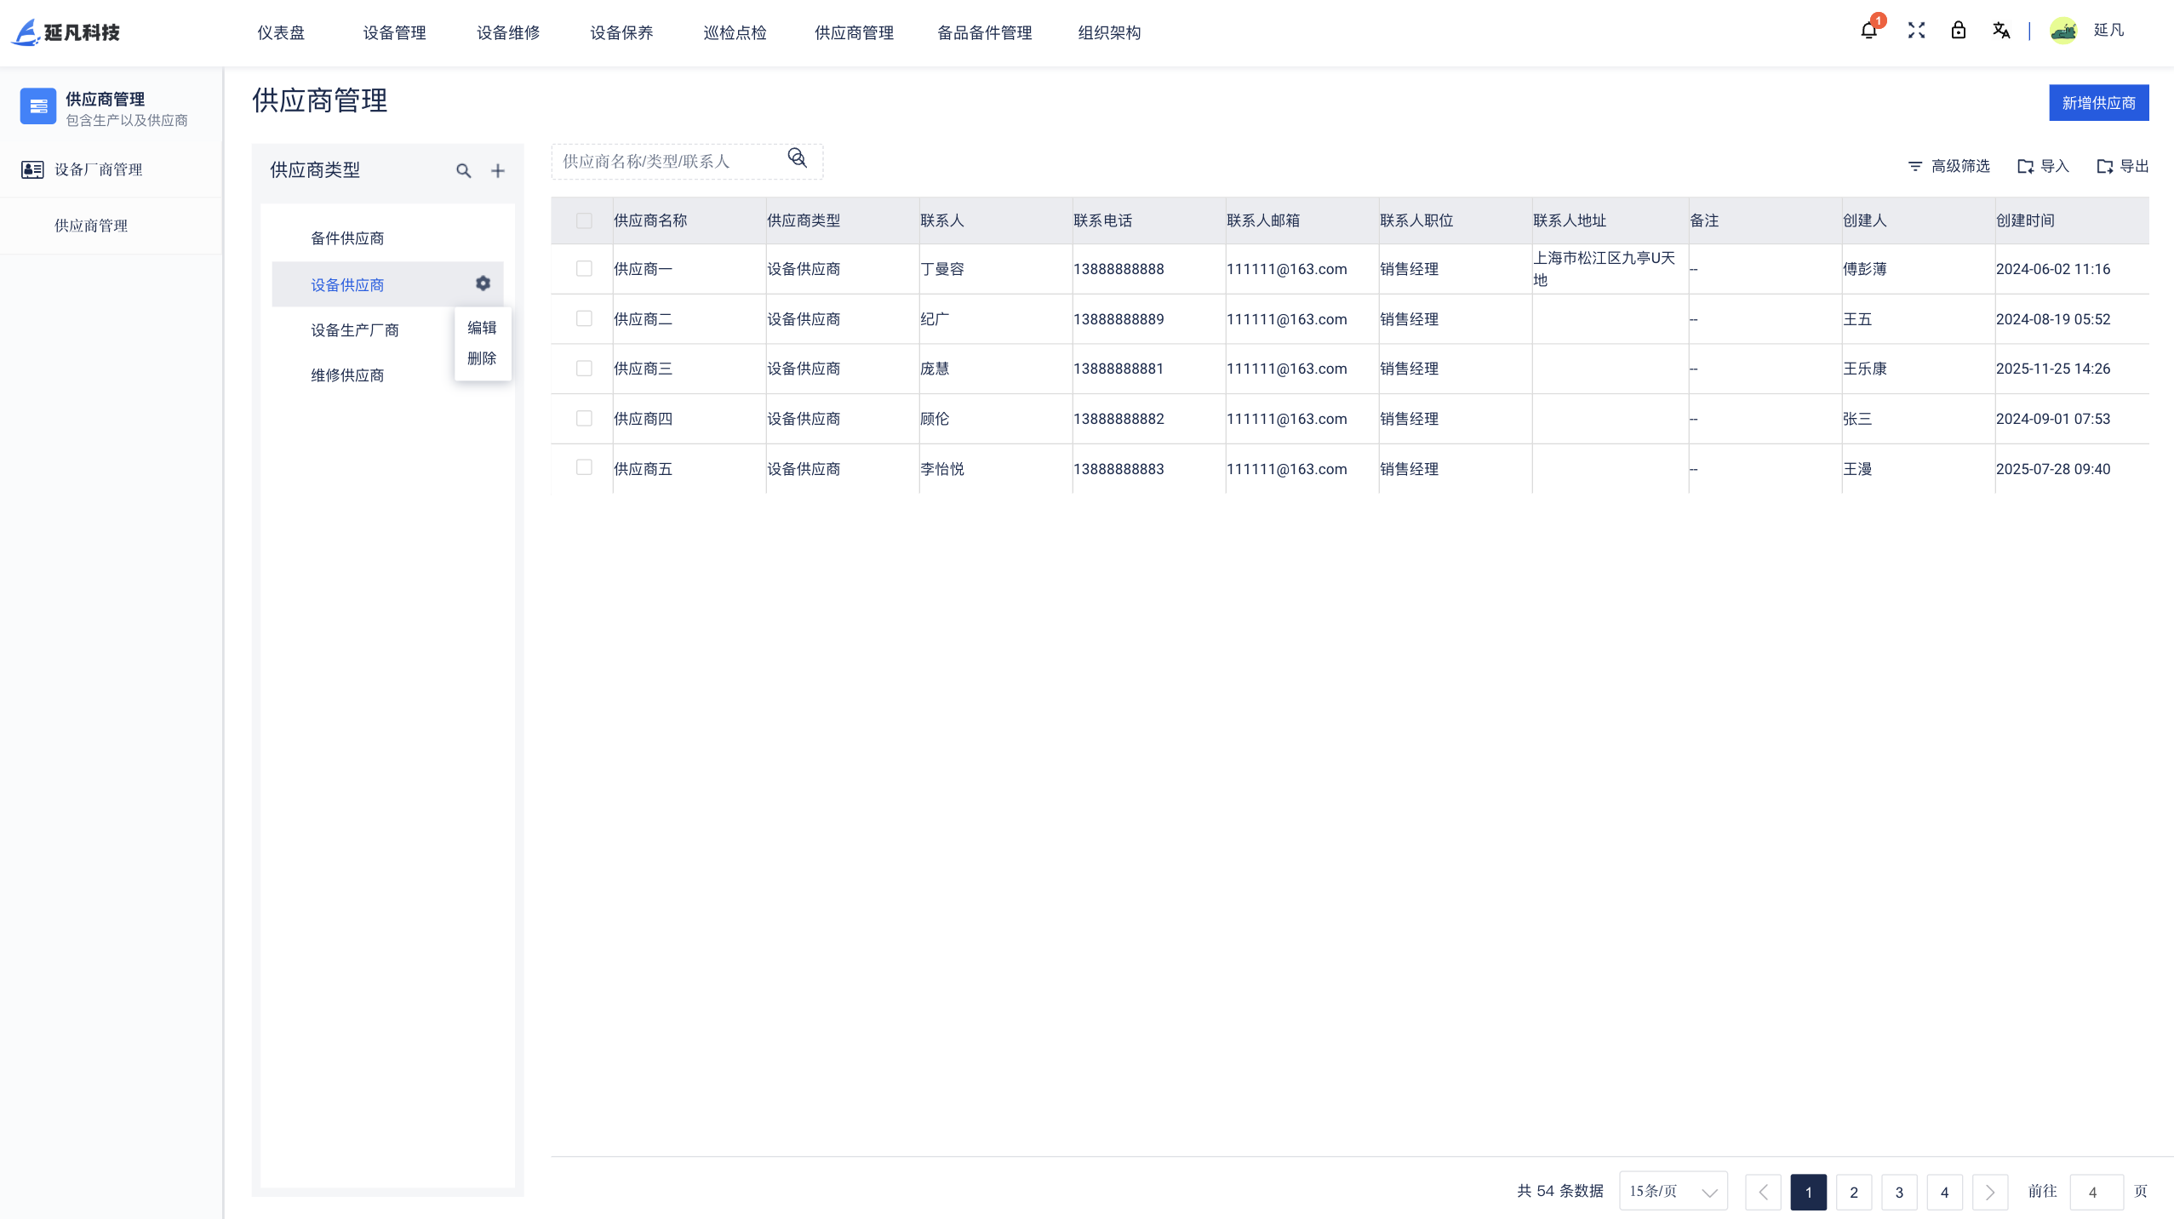The width and height of the screenshot is (2174, 1219).
Task: Toggle fullscreen mode icon
Action: 1916,31
